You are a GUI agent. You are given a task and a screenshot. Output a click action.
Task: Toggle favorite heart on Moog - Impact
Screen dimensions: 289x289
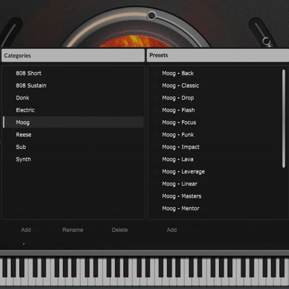155,147
